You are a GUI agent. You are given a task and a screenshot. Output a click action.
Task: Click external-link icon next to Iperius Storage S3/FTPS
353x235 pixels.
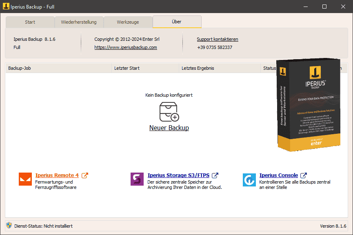coord(215,175)
